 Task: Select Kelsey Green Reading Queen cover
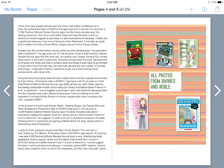(188, 54)
